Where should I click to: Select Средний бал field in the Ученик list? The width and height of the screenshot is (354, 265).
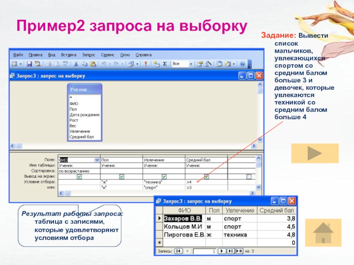click(81, 137)
